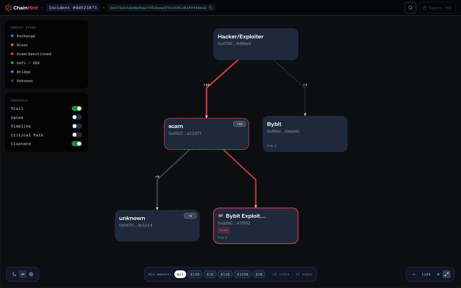Viewport: 461px width, 288px height.
Task: Expand the ×42 cluster badge on scam node
Action: pyautogui.click(x=239, y=124)
